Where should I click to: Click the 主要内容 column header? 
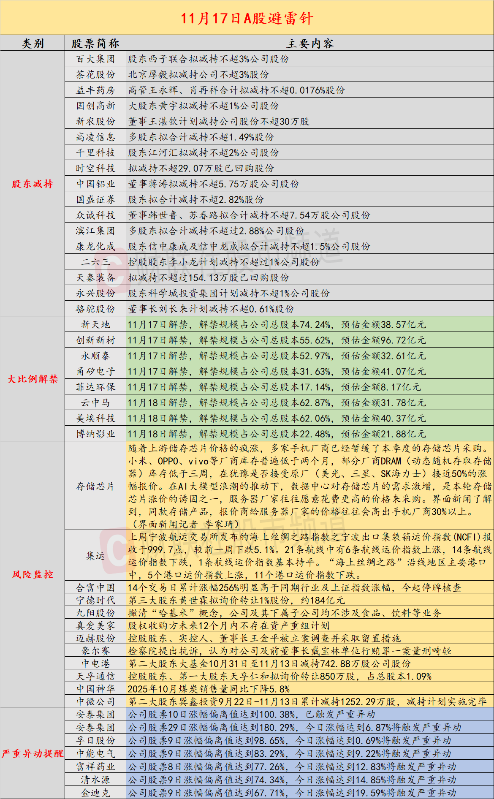tap(310, 43)
